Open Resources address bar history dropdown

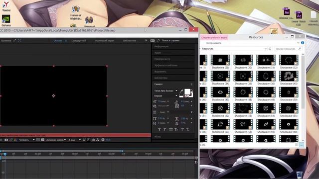[265, 49]
